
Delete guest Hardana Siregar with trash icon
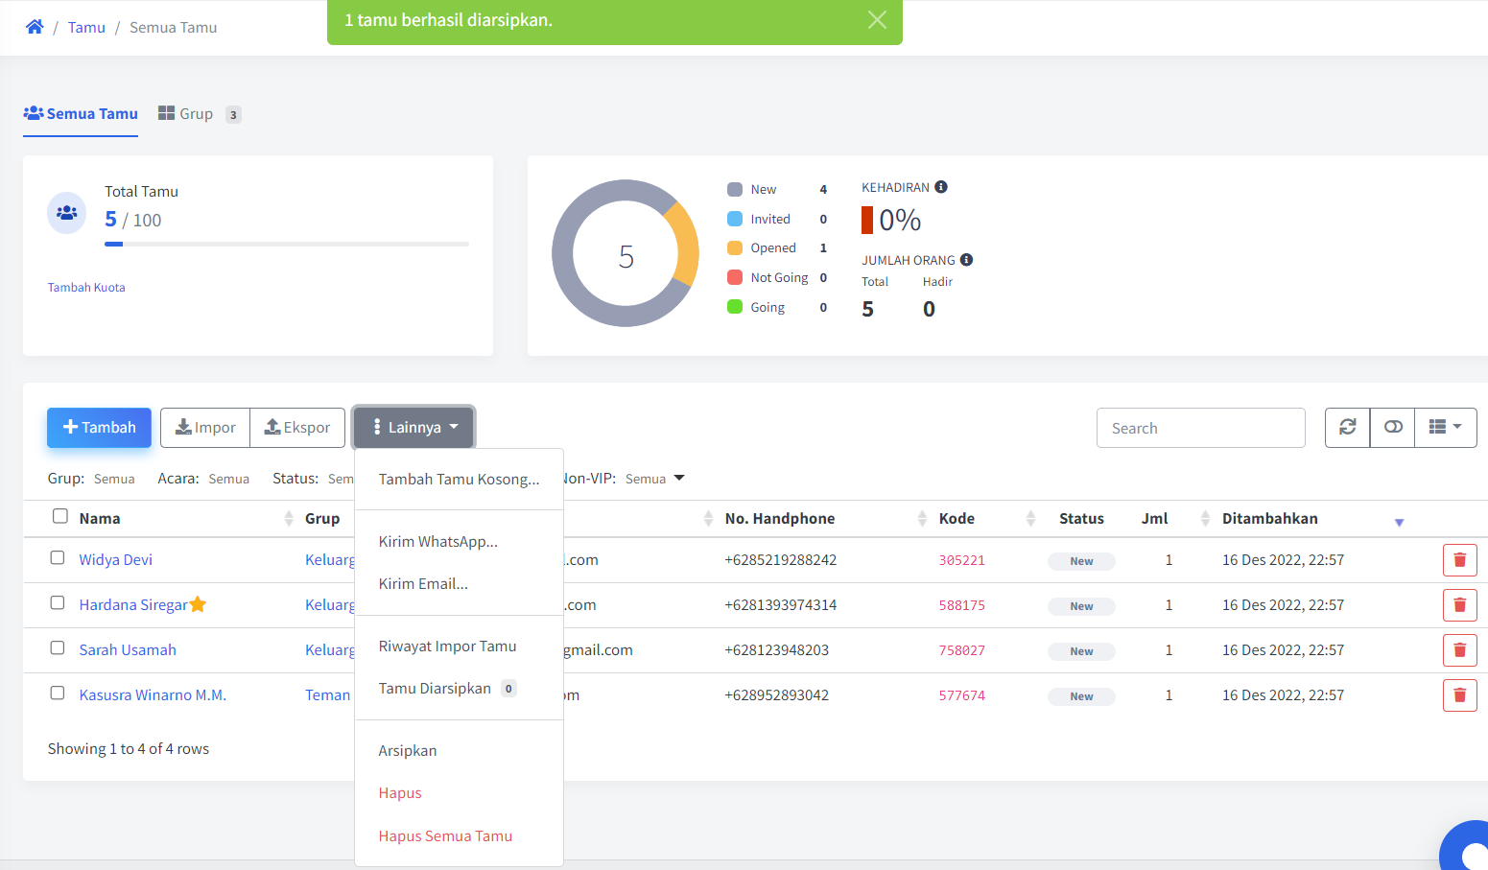1459,605
